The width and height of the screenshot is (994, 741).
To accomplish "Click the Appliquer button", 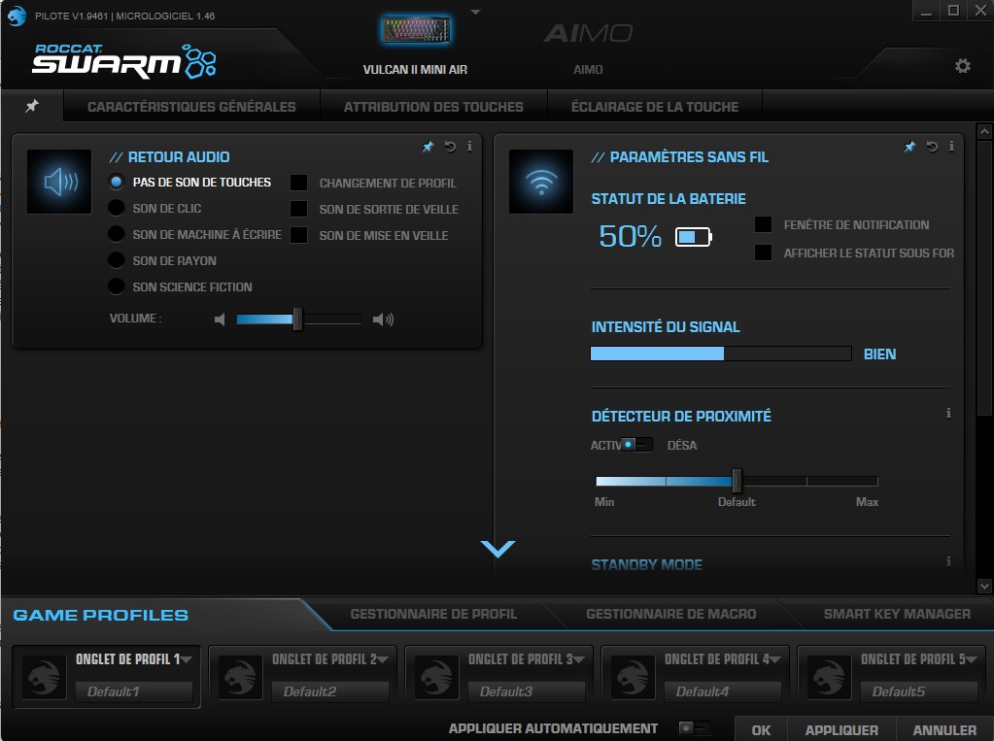I will pos(841,729).
